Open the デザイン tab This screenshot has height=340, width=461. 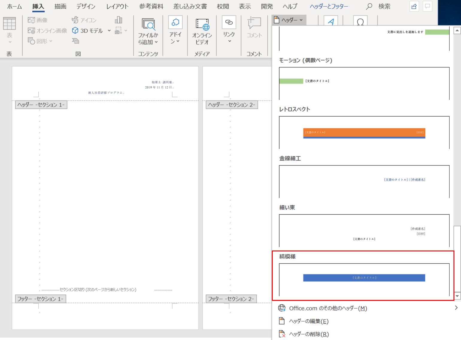coord(86,6)
